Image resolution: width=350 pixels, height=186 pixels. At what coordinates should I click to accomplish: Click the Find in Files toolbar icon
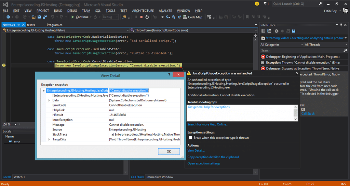pos(124,17)
